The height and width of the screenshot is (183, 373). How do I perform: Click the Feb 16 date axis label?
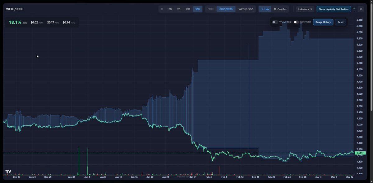coord(256,177)
